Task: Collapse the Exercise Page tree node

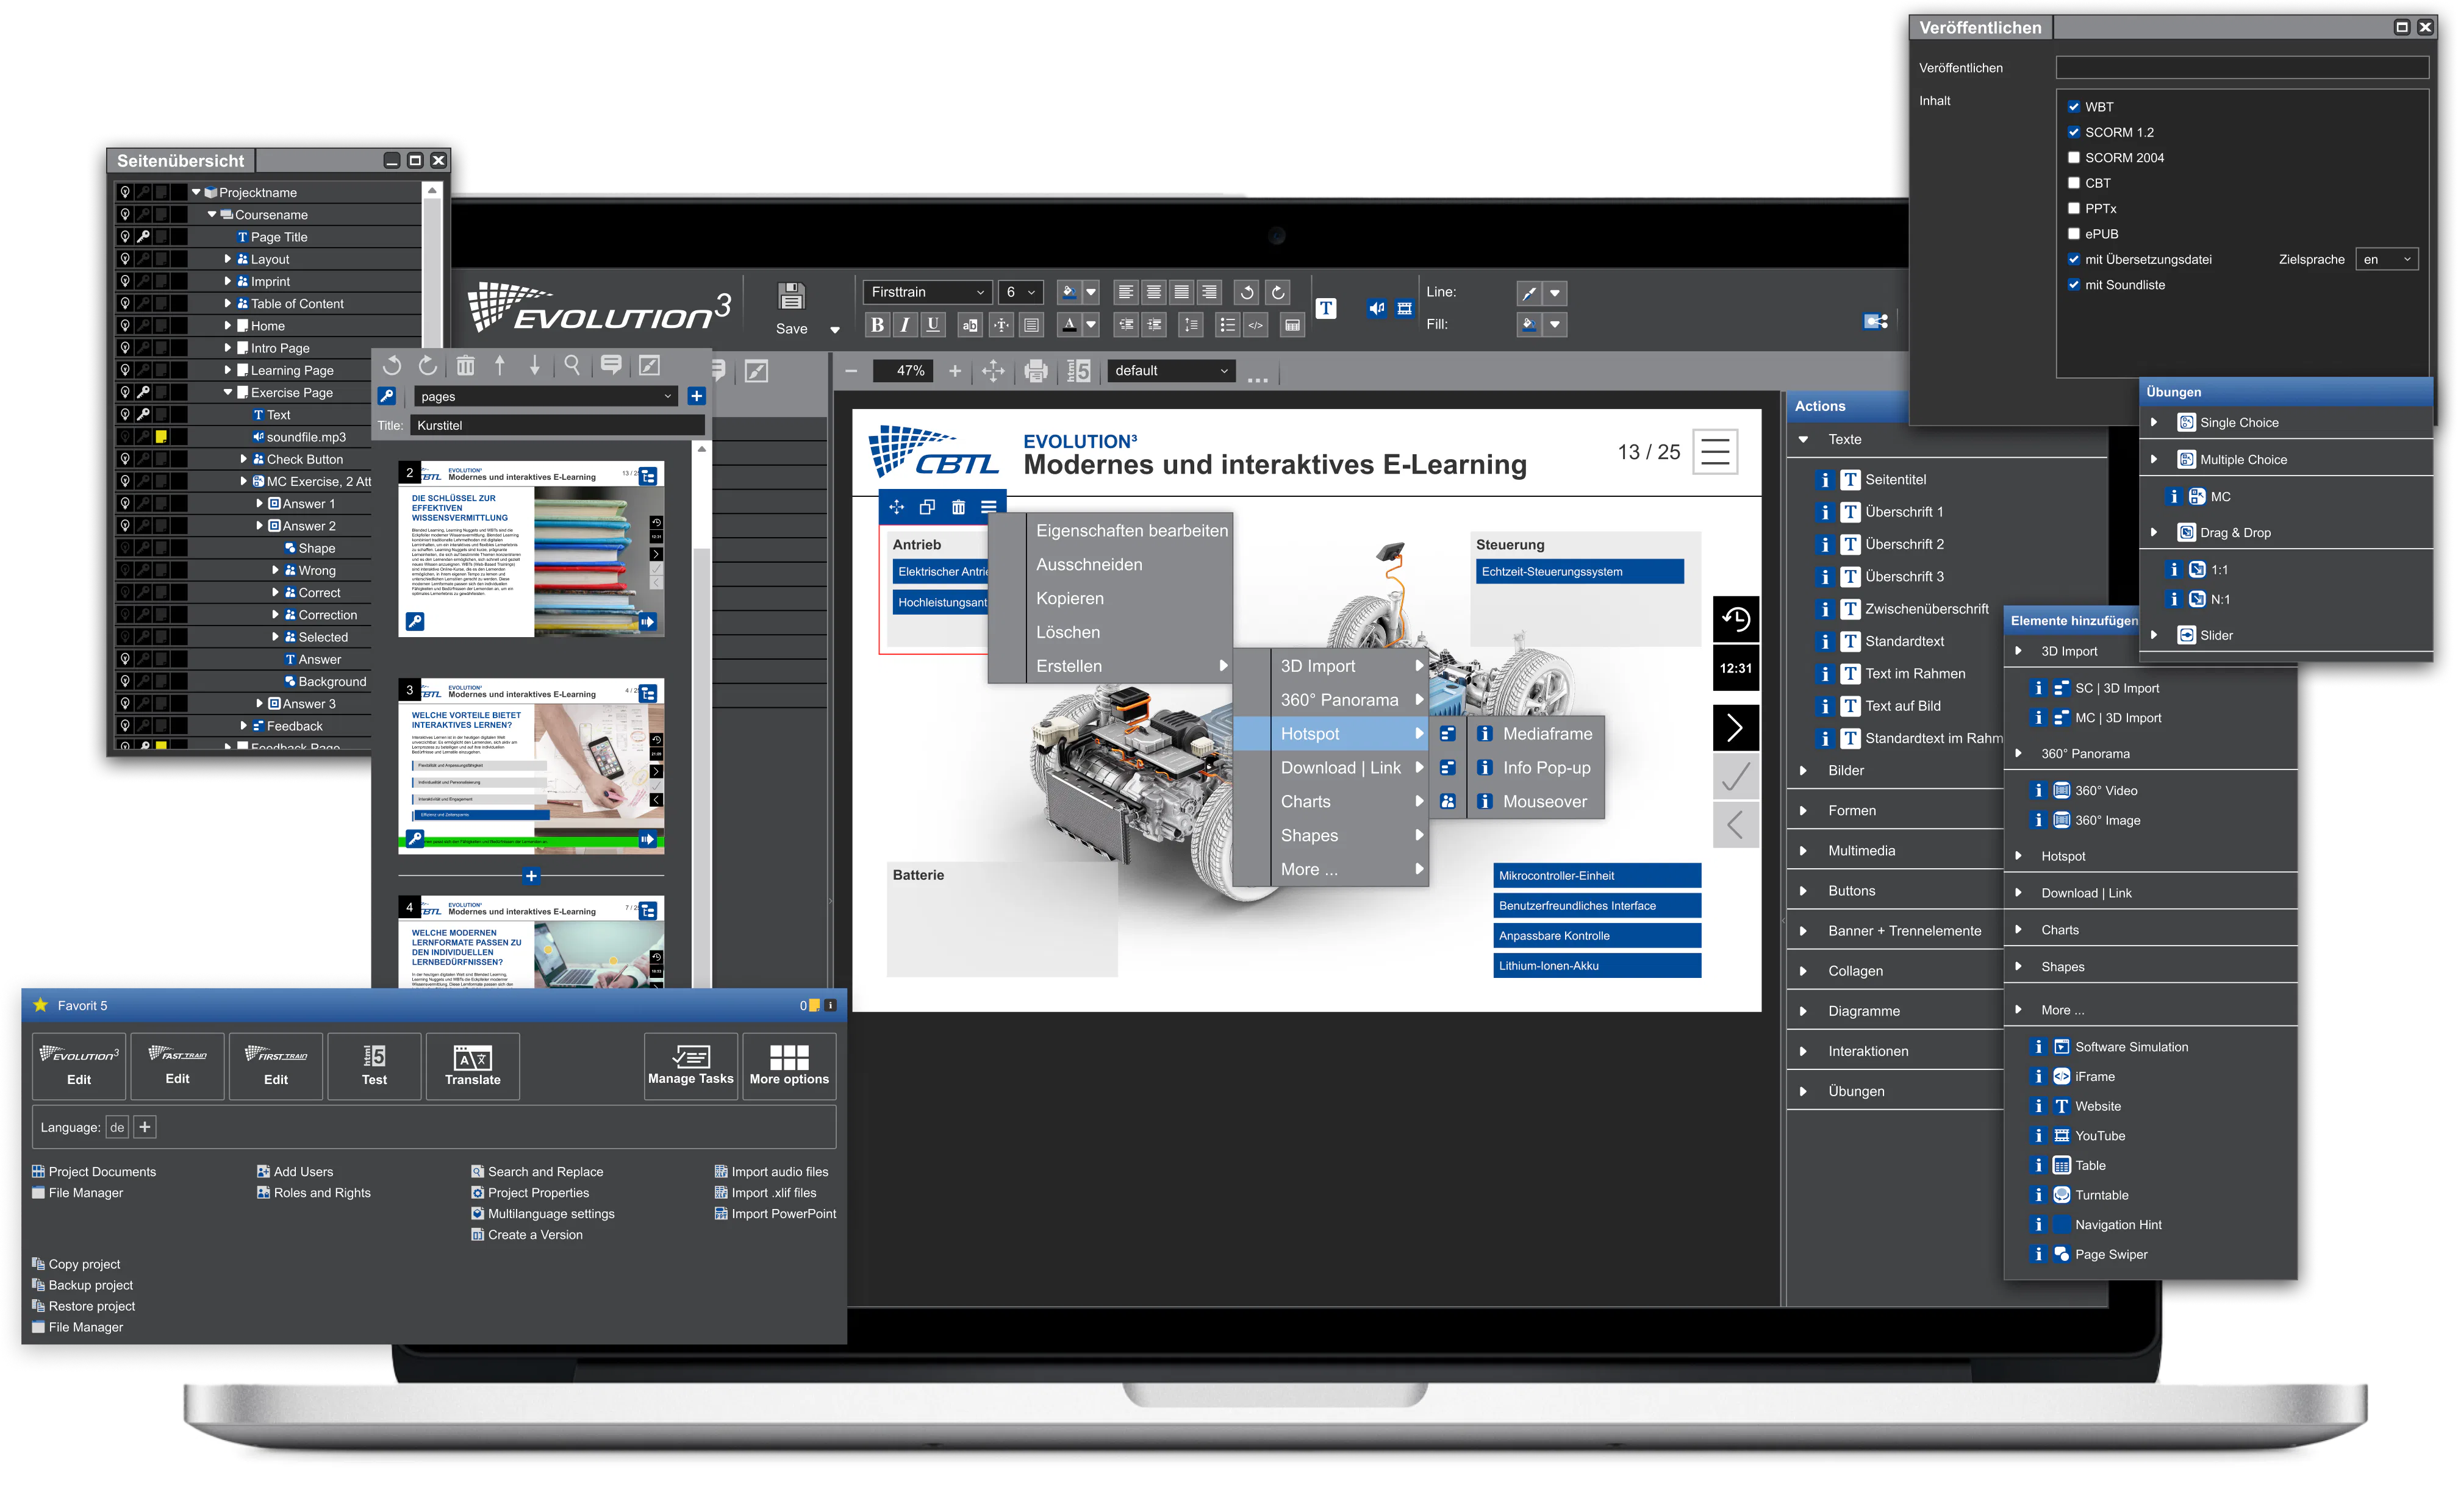Action: tap(227, 393)
